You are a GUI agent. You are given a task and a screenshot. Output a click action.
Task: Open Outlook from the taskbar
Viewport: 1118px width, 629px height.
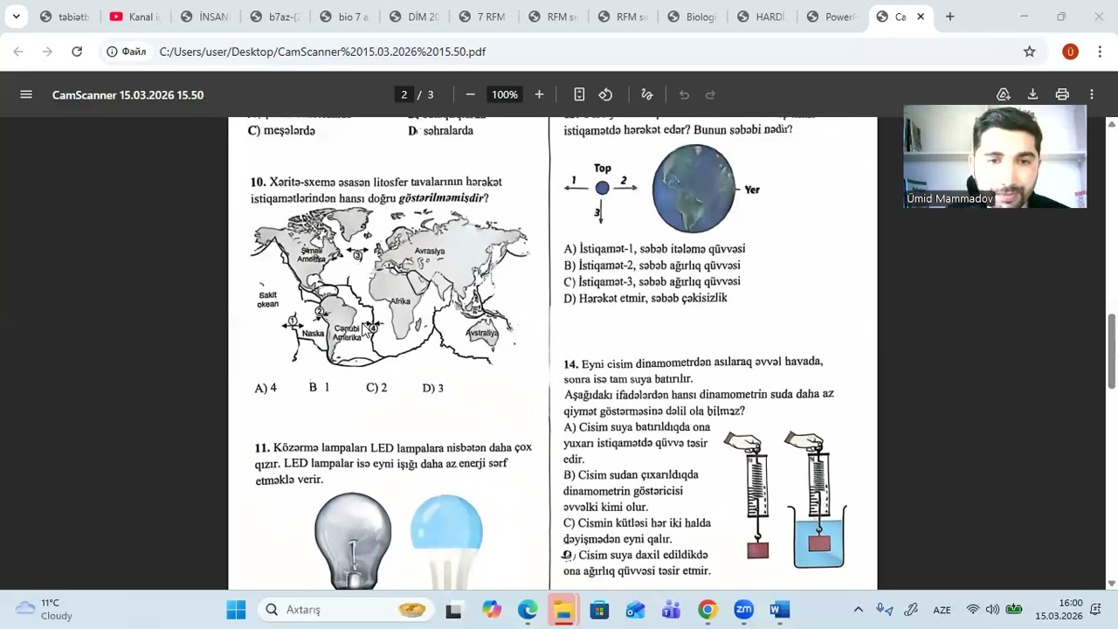click(635, 610)
